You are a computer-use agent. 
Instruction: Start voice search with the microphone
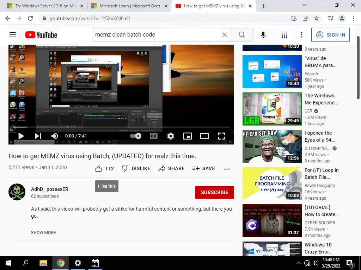tap(263, 35)
